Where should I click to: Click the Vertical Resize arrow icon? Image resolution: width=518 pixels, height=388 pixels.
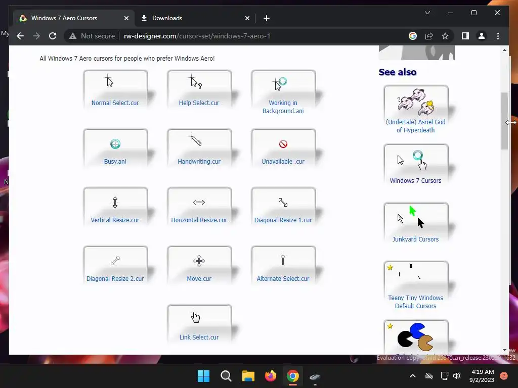click(115, 202)
